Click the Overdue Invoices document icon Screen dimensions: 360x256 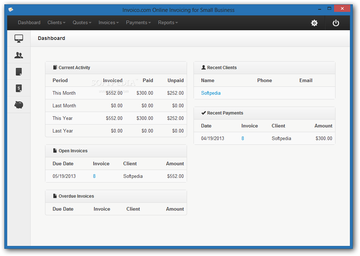tap(55, 196)
